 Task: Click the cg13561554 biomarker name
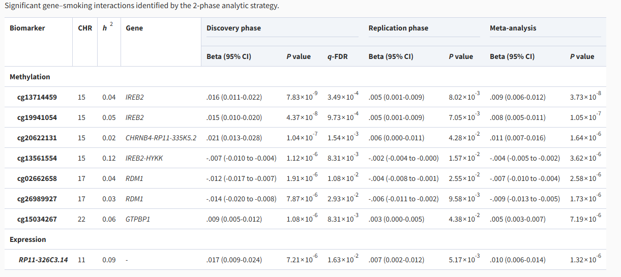[37, 158]
